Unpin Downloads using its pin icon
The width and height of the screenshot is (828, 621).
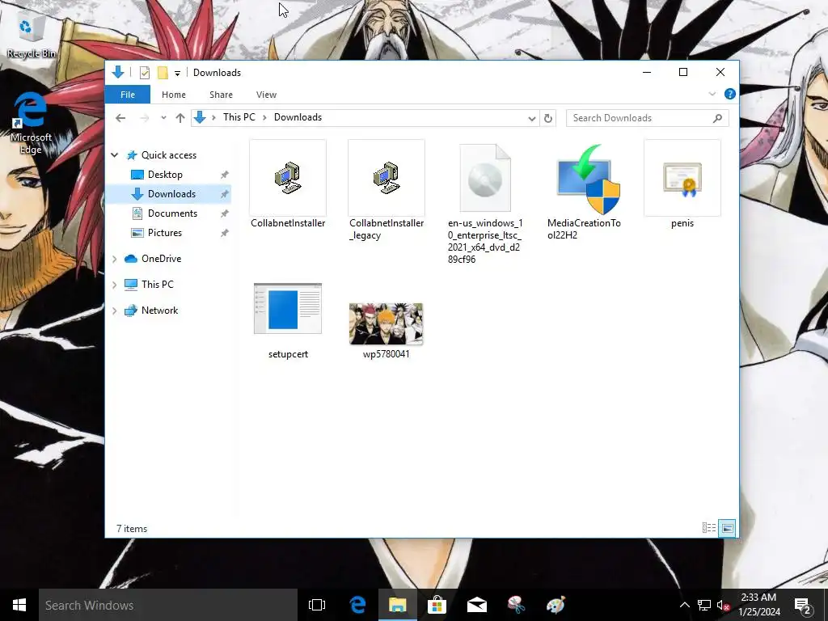(225, 194)
